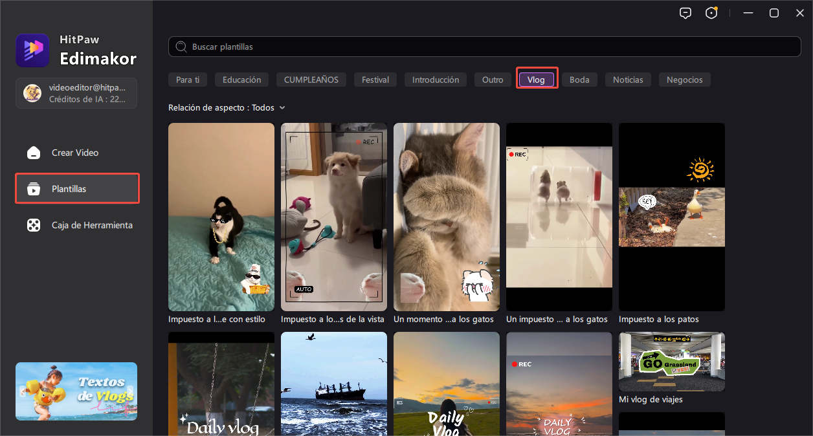Image resolution: width=813 pixels, height=436 pixels.
Task: Click the search magnifier icon
Action: point(182,47)
